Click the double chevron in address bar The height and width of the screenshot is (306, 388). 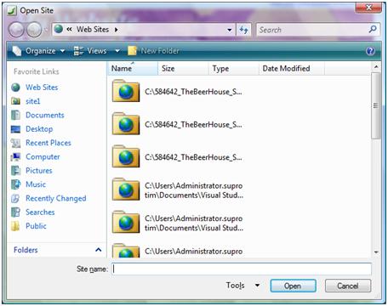pyautogui.click(x=69, y=29)
